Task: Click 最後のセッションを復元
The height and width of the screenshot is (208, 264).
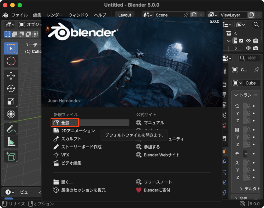Action: (80, 190)
